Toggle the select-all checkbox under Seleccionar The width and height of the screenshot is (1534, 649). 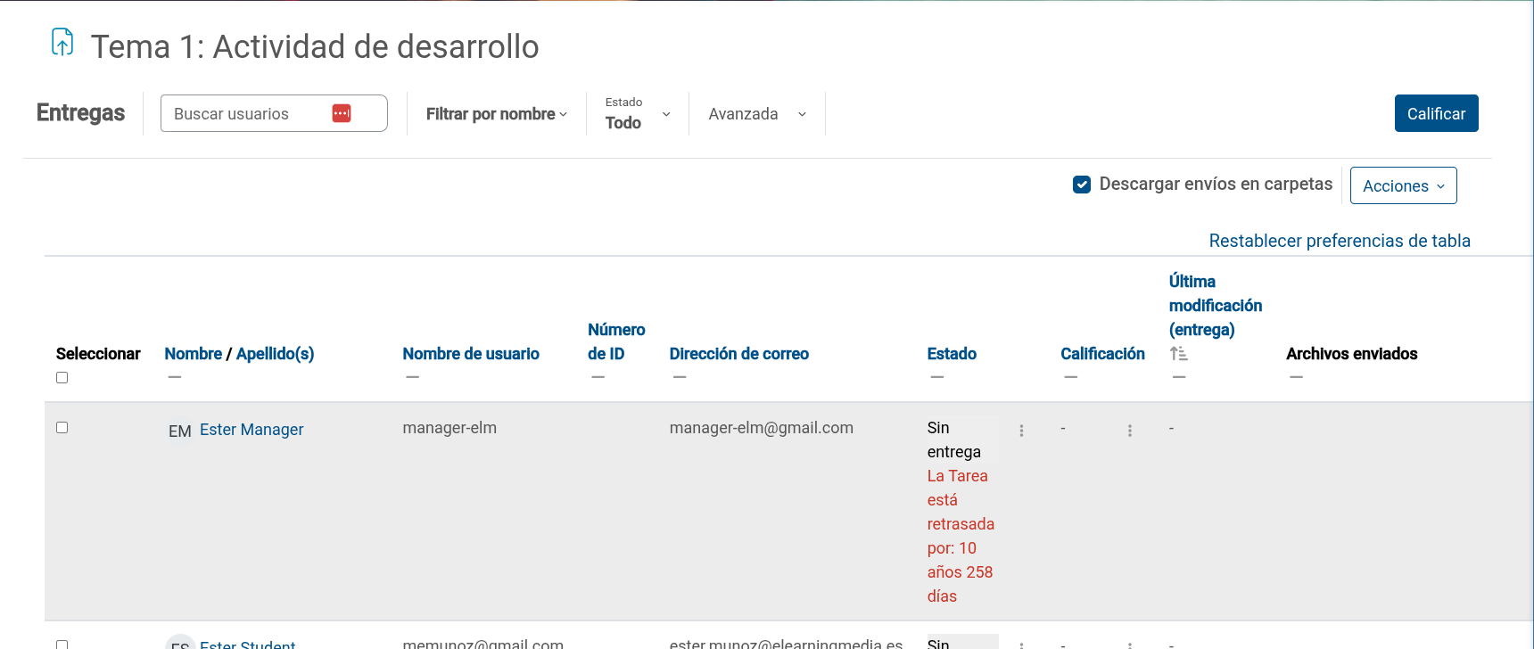[x=62, y=378]
